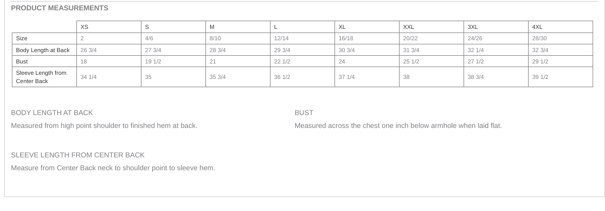Screen dimensions: 605x211
Task: Click the 20/22 size cell
Action: [410, 38]
